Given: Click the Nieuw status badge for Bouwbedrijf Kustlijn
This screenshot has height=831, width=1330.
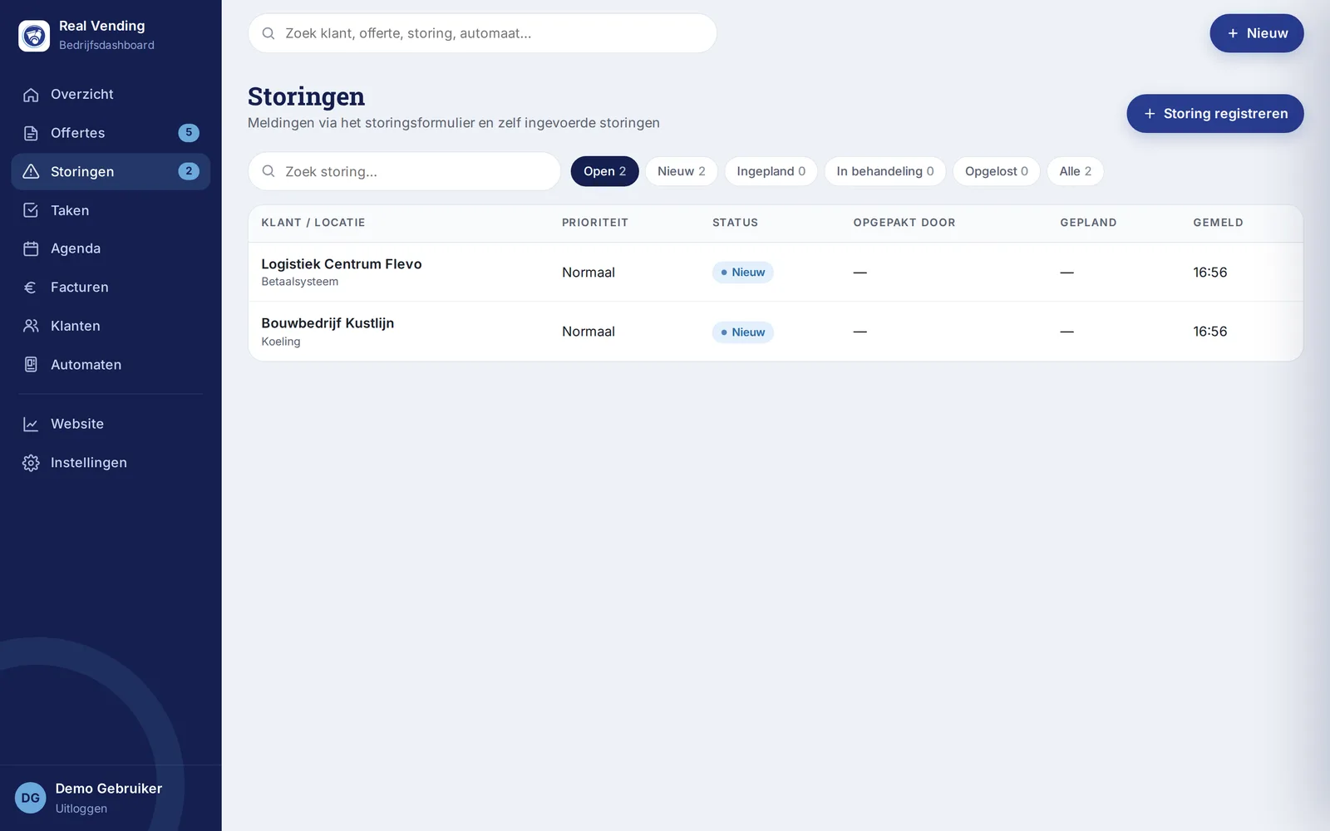Looking at the screenshot, I should tap(742, 332).
